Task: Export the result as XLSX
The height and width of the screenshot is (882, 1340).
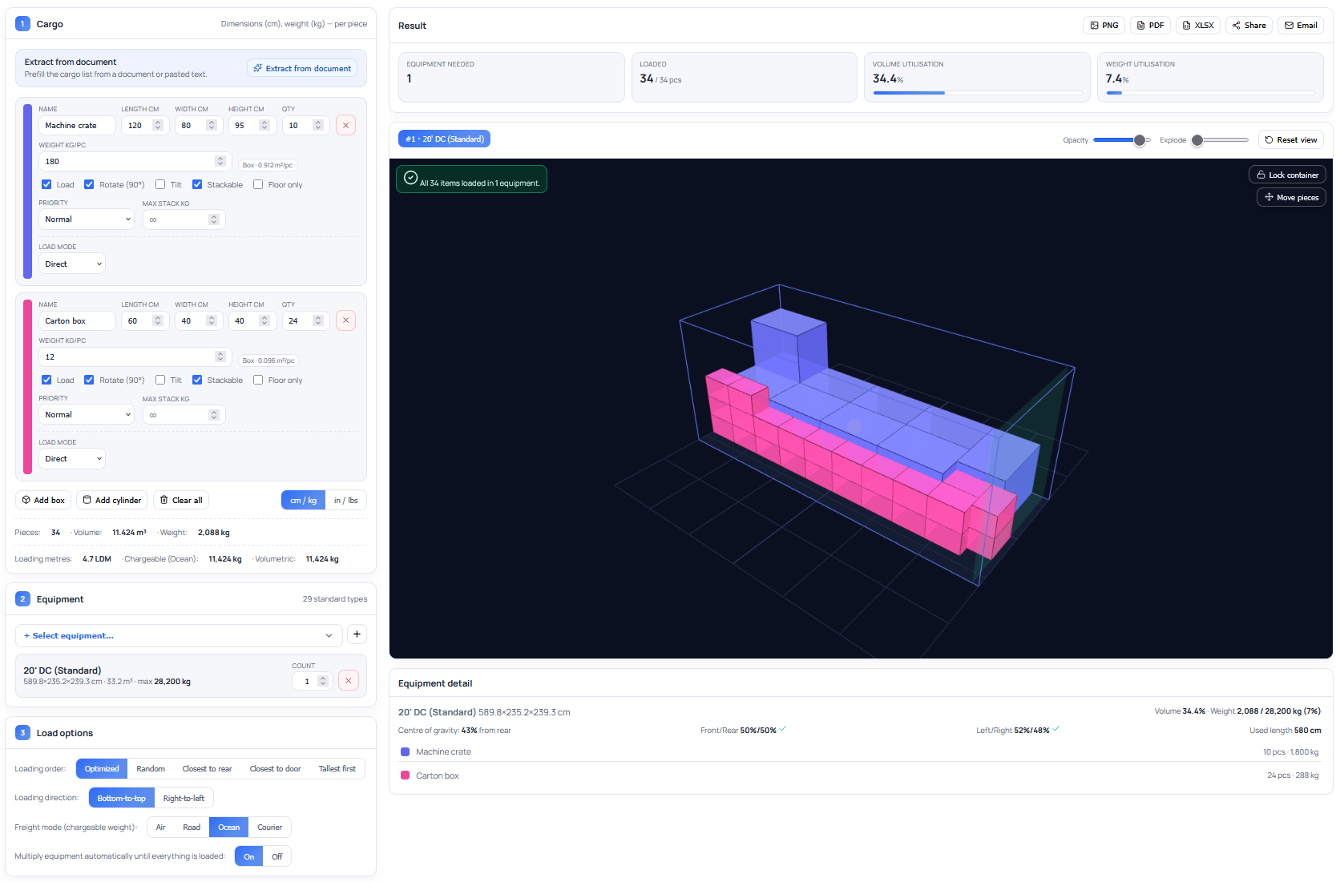Action: coord(1198,26)
